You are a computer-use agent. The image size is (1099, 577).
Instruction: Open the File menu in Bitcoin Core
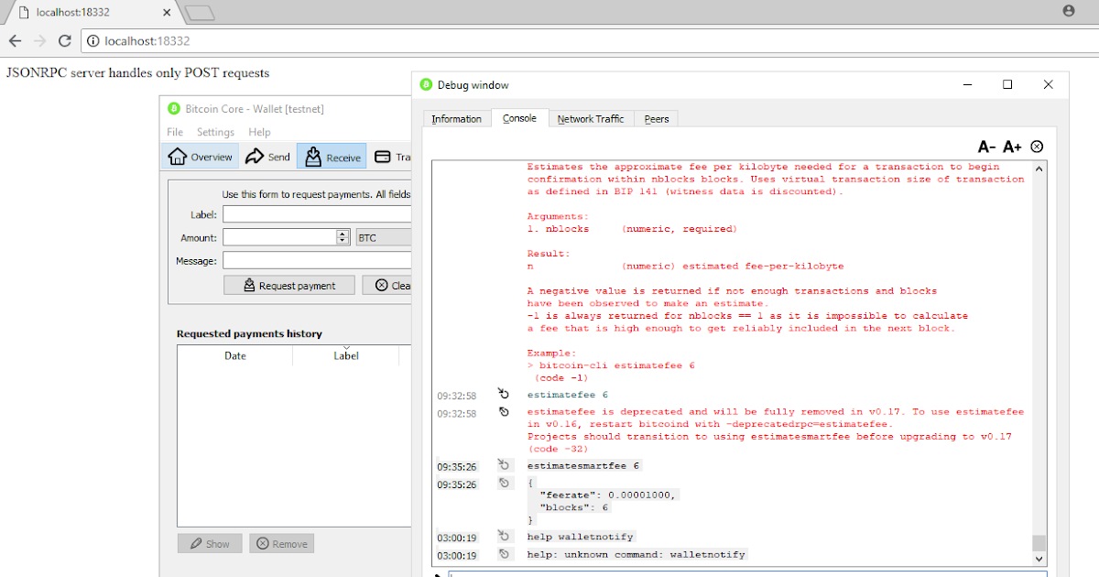175,133
